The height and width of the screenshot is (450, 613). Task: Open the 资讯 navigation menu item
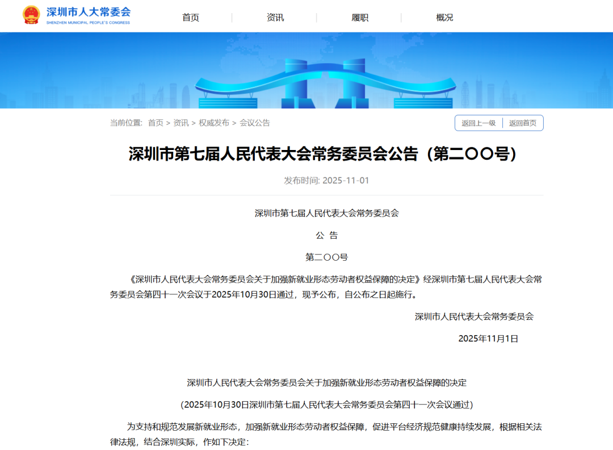274,17
